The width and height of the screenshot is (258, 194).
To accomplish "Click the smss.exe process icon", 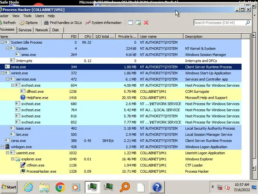I will coord(18,54).
